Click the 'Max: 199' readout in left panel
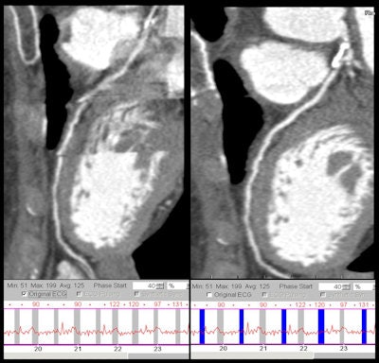The width and height of the screenshot is (379, 363). 44,285
